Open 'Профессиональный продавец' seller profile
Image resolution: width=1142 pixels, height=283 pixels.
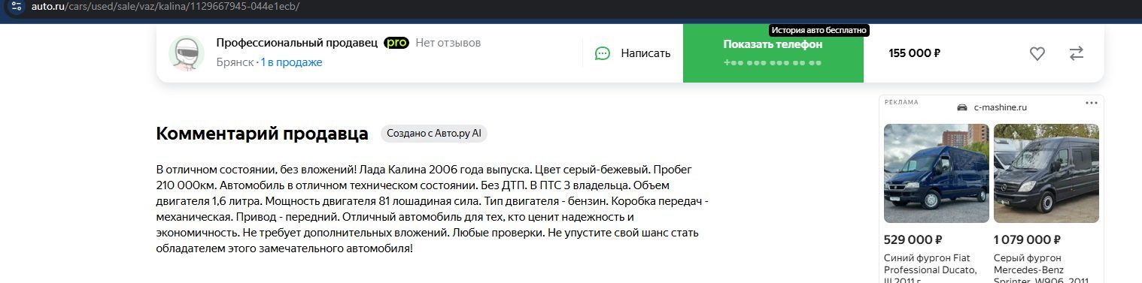(296, 43)
